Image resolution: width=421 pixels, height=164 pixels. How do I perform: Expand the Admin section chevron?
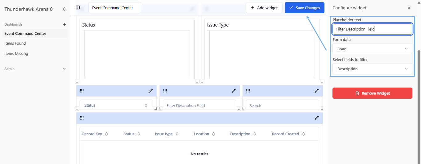[64, 69]
